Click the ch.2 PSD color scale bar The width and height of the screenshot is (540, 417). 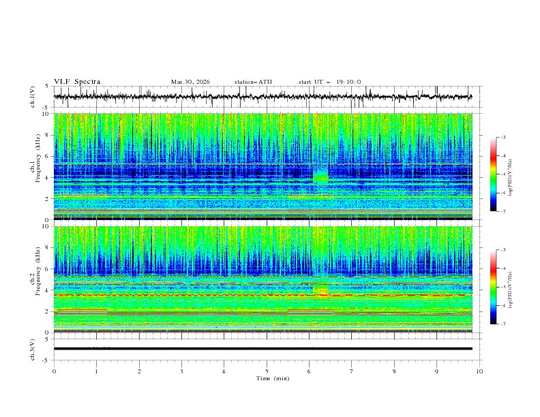pos(493,287)
